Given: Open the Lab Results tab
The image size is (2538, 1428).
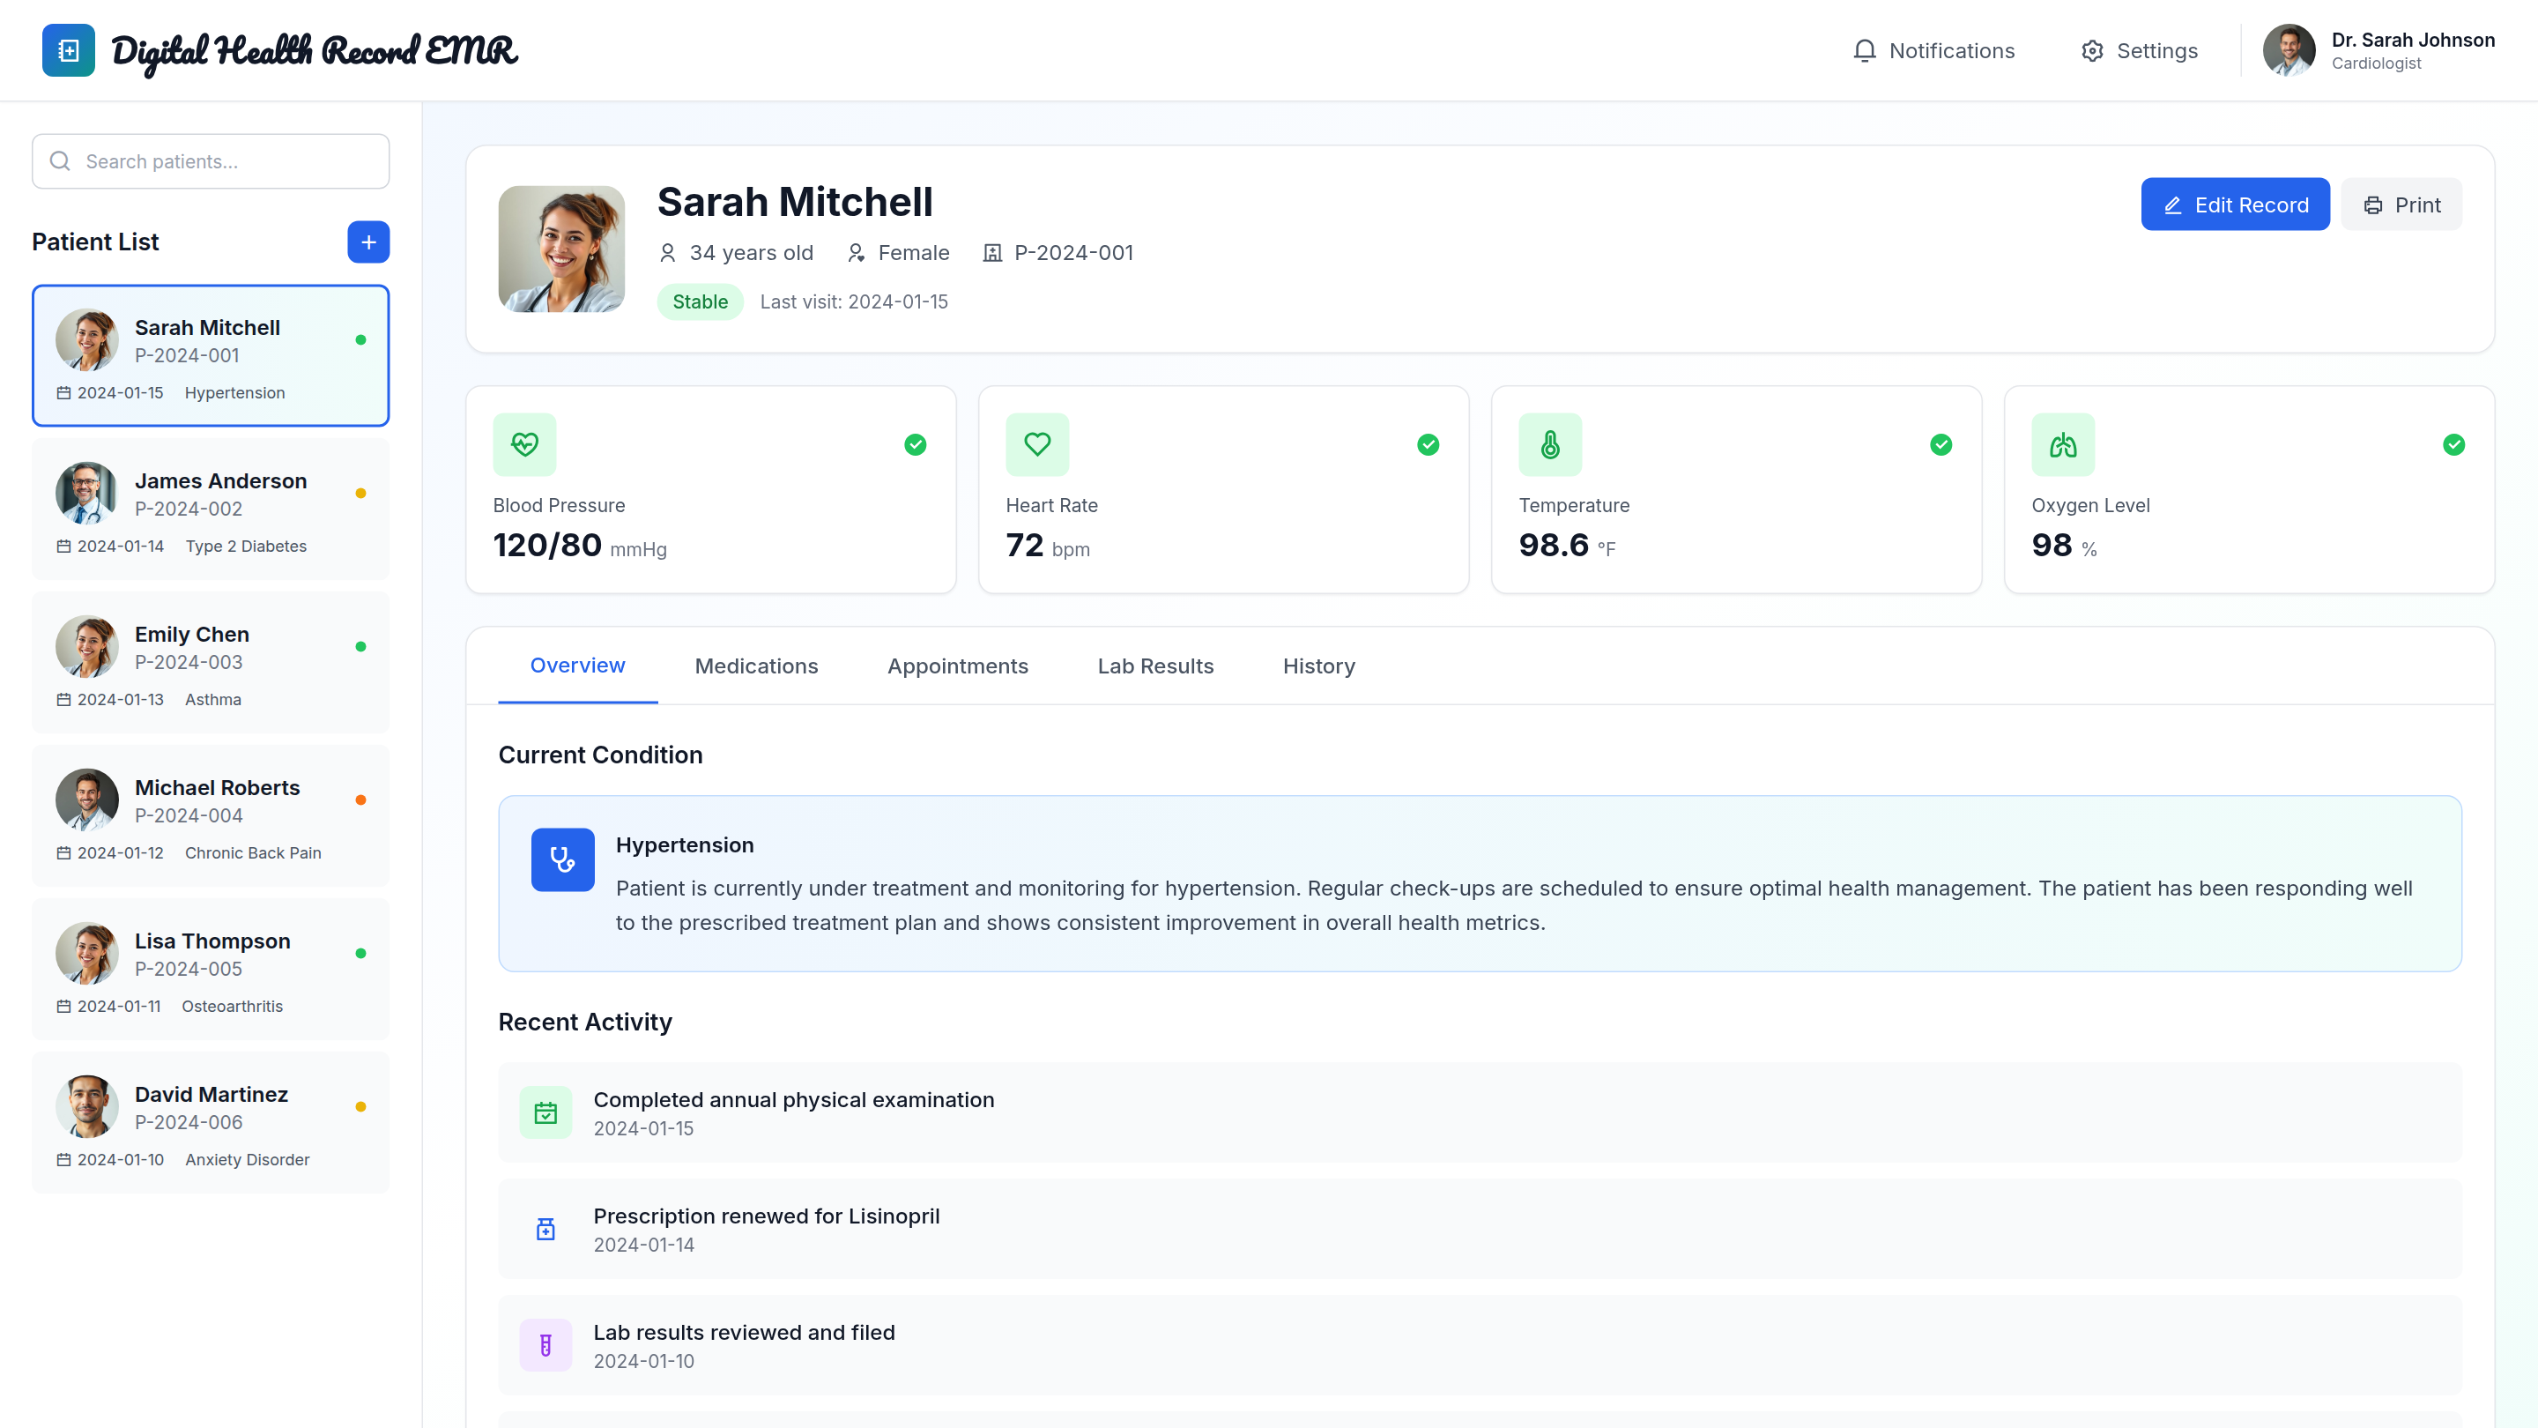Looking at the screenshot, I should point(1154,666).
